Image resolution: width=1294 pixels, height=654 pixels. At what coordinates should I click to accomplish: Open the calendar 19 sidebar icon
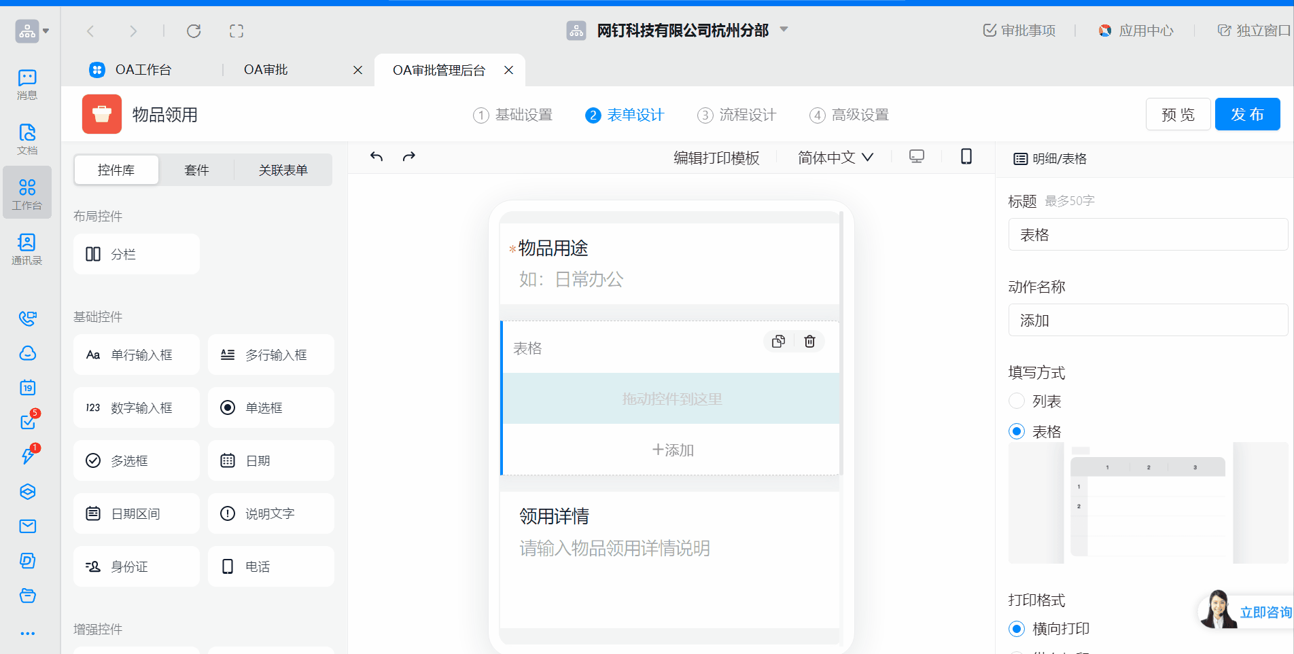pyautogui.click(x=27, y=388)
